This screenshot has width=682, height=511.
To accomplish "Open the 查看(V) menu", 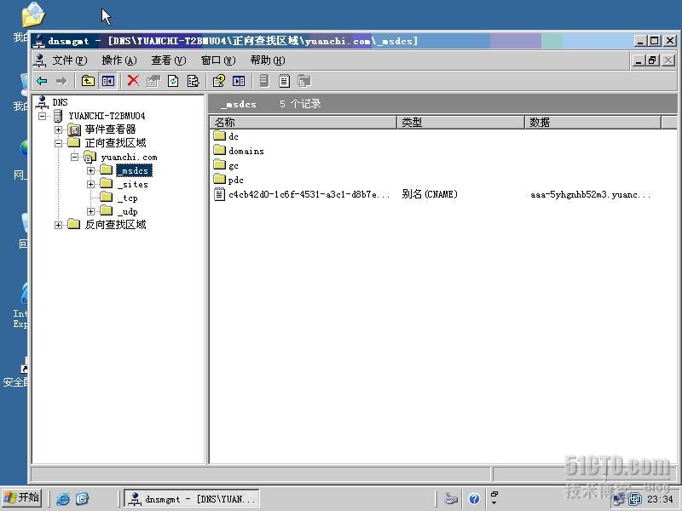I will [x=169, y=60].
